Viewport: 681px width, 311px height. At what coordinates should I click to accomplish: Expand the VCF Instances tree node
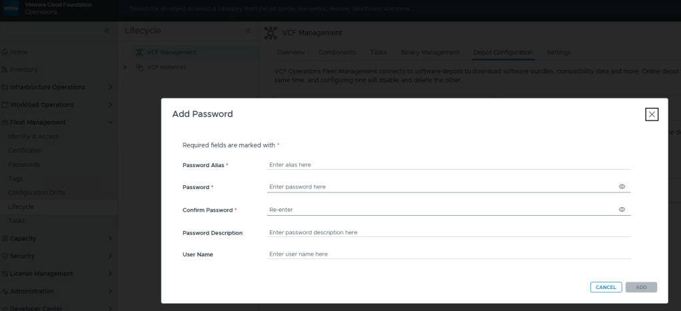tap(125, 67)
